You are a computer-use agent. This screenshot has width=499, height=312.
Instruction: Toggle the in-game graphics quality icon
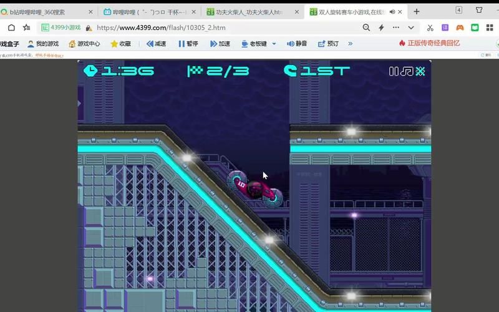point(420,71)
